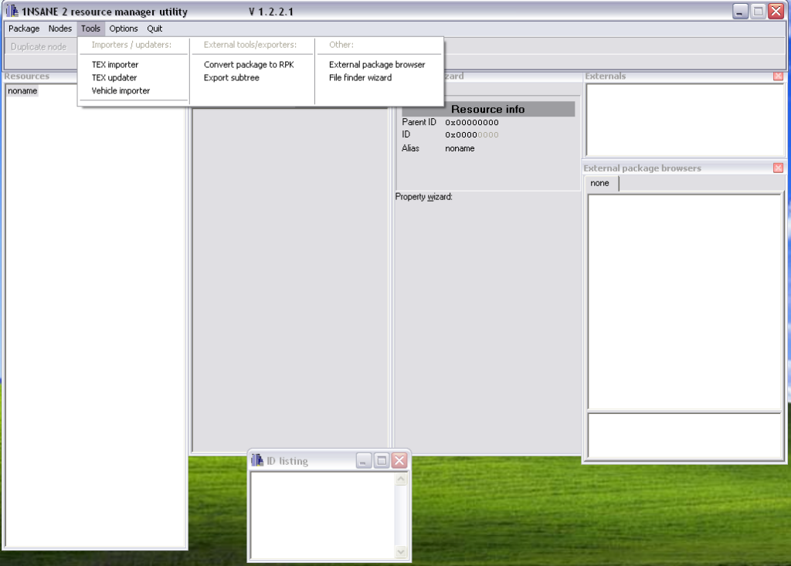Click ID listing scrollbar down arrow
The width and height of the screenshot is (791, 566).
coord(401,552)
